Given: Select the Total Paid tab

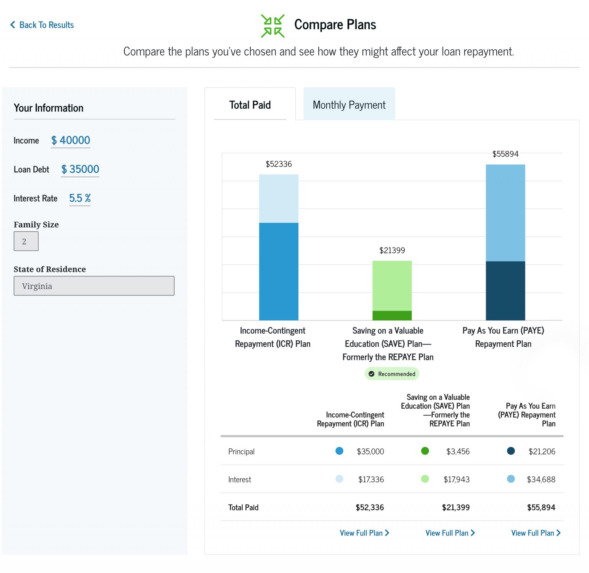Looking at the screenshot, I should click(250, 105).
